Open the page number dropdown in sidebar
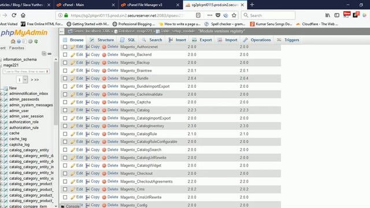The height and width of the screenshot is (208, 370). coord(22,80)
